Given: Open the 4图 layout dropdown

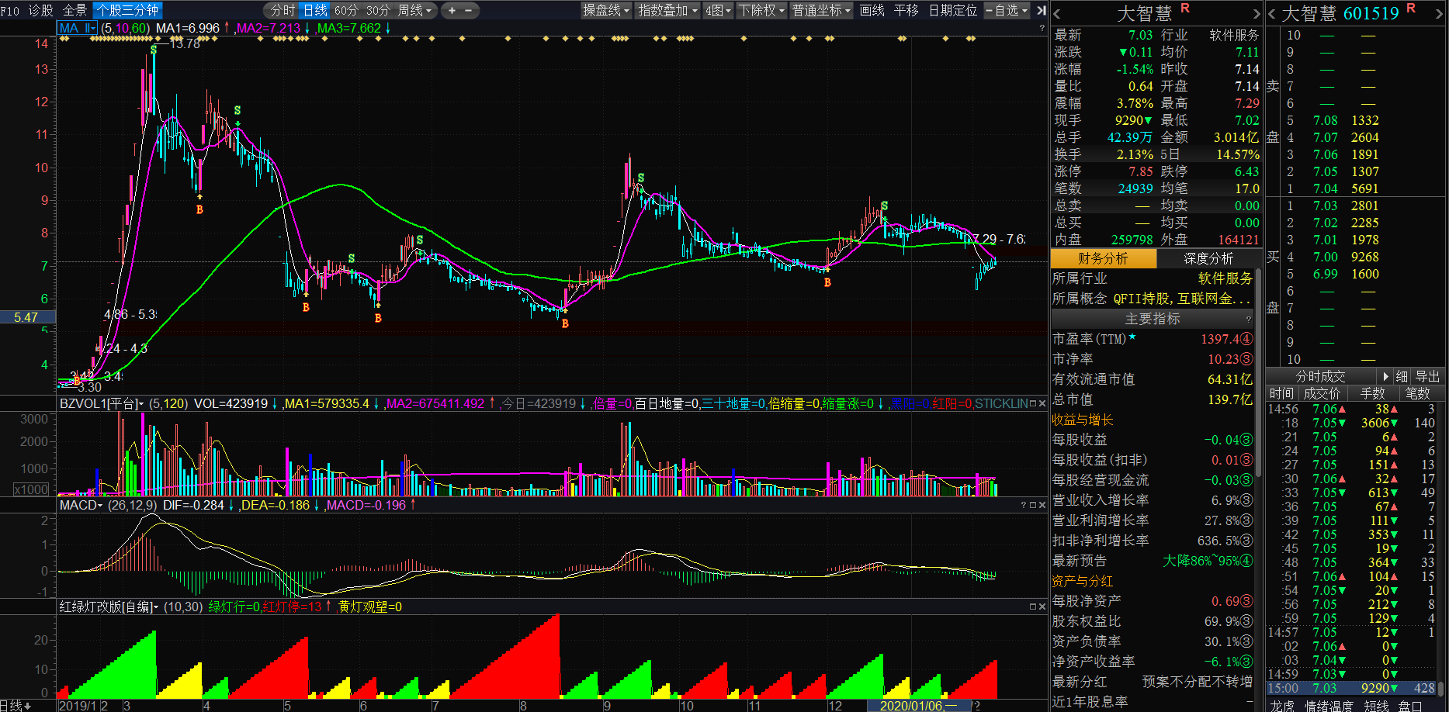Looking at the screenshot, I should tap(718, 11).
